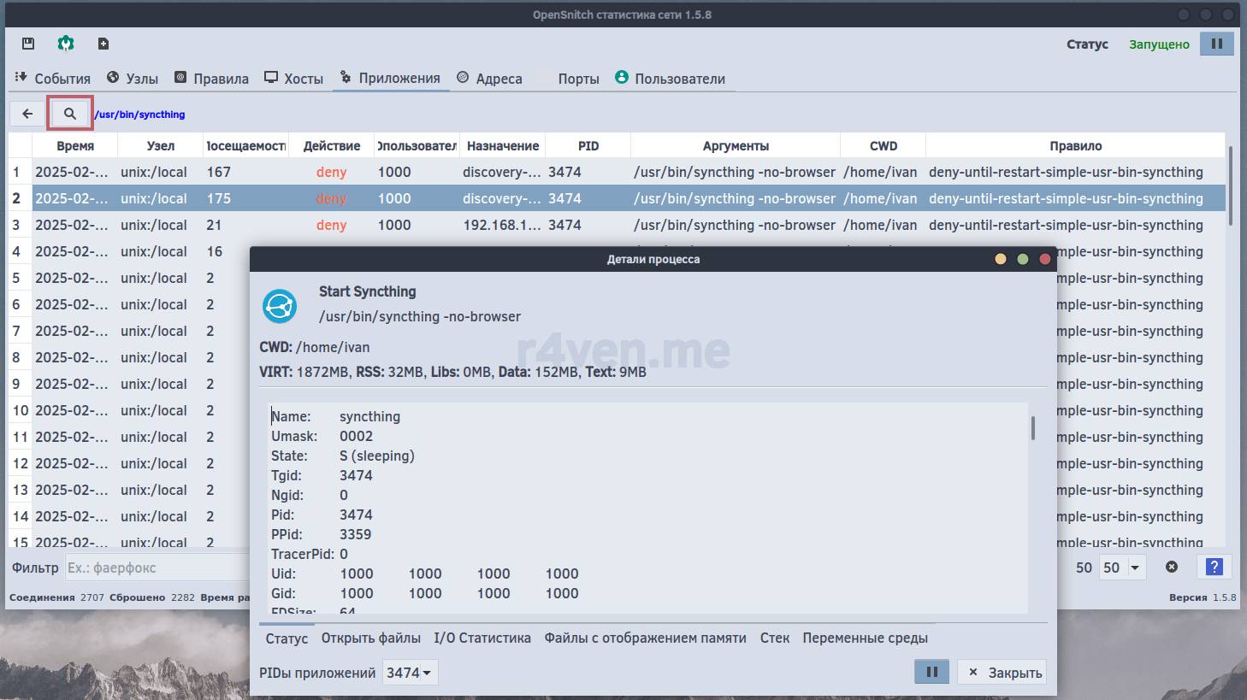Switch to the Переменные среды tab
Image resolution: width=1247 pixels, height=700 pixels.
[865, 638]
